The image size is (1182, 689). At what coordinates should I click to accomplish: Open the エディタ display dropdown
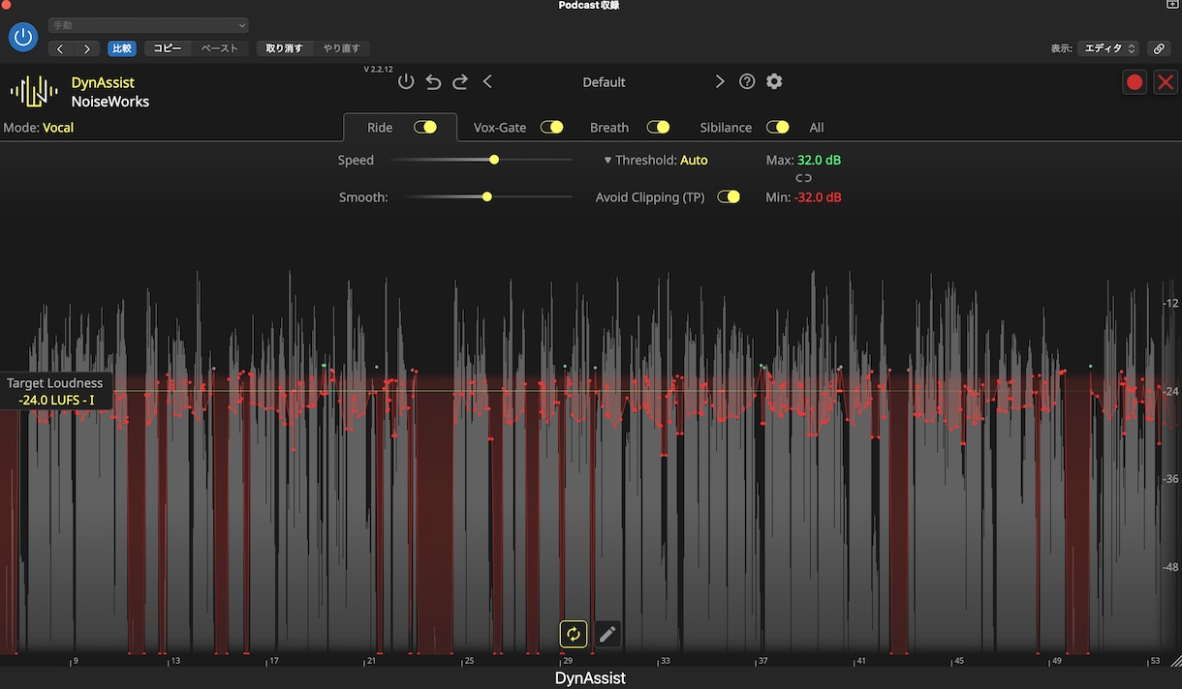(x=1108, y=48)
